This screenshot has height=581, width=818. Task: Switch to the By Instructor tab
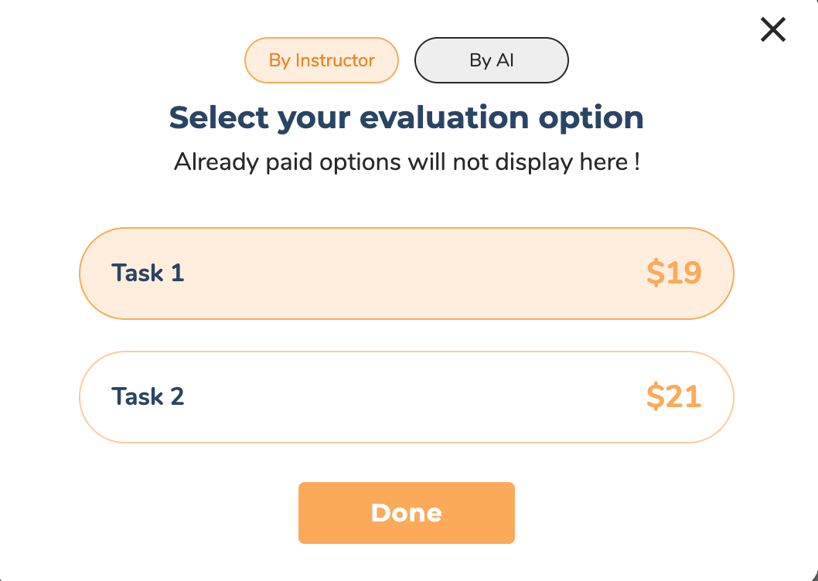tap(322, 60)
